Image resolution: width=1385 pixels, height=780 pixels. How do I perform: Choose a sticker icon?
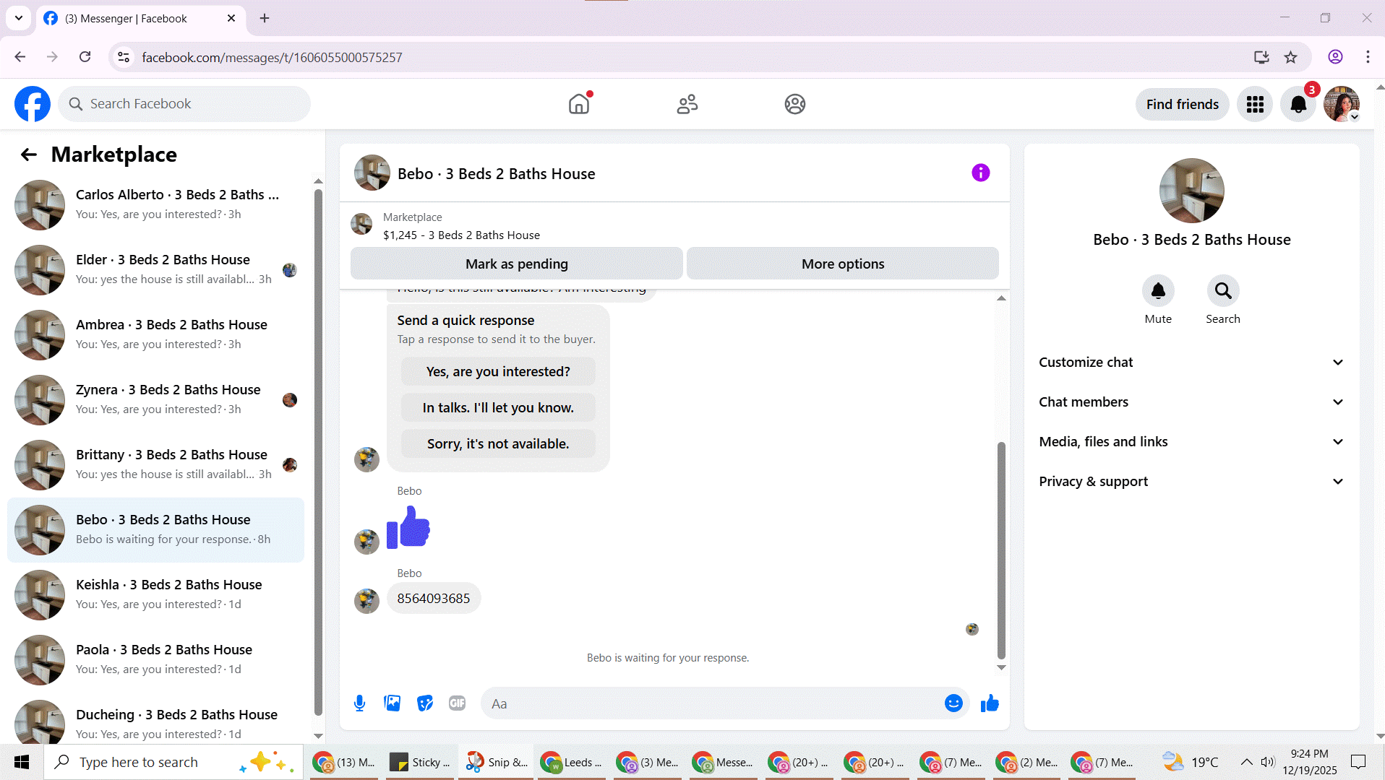click(x=425, y=703)
